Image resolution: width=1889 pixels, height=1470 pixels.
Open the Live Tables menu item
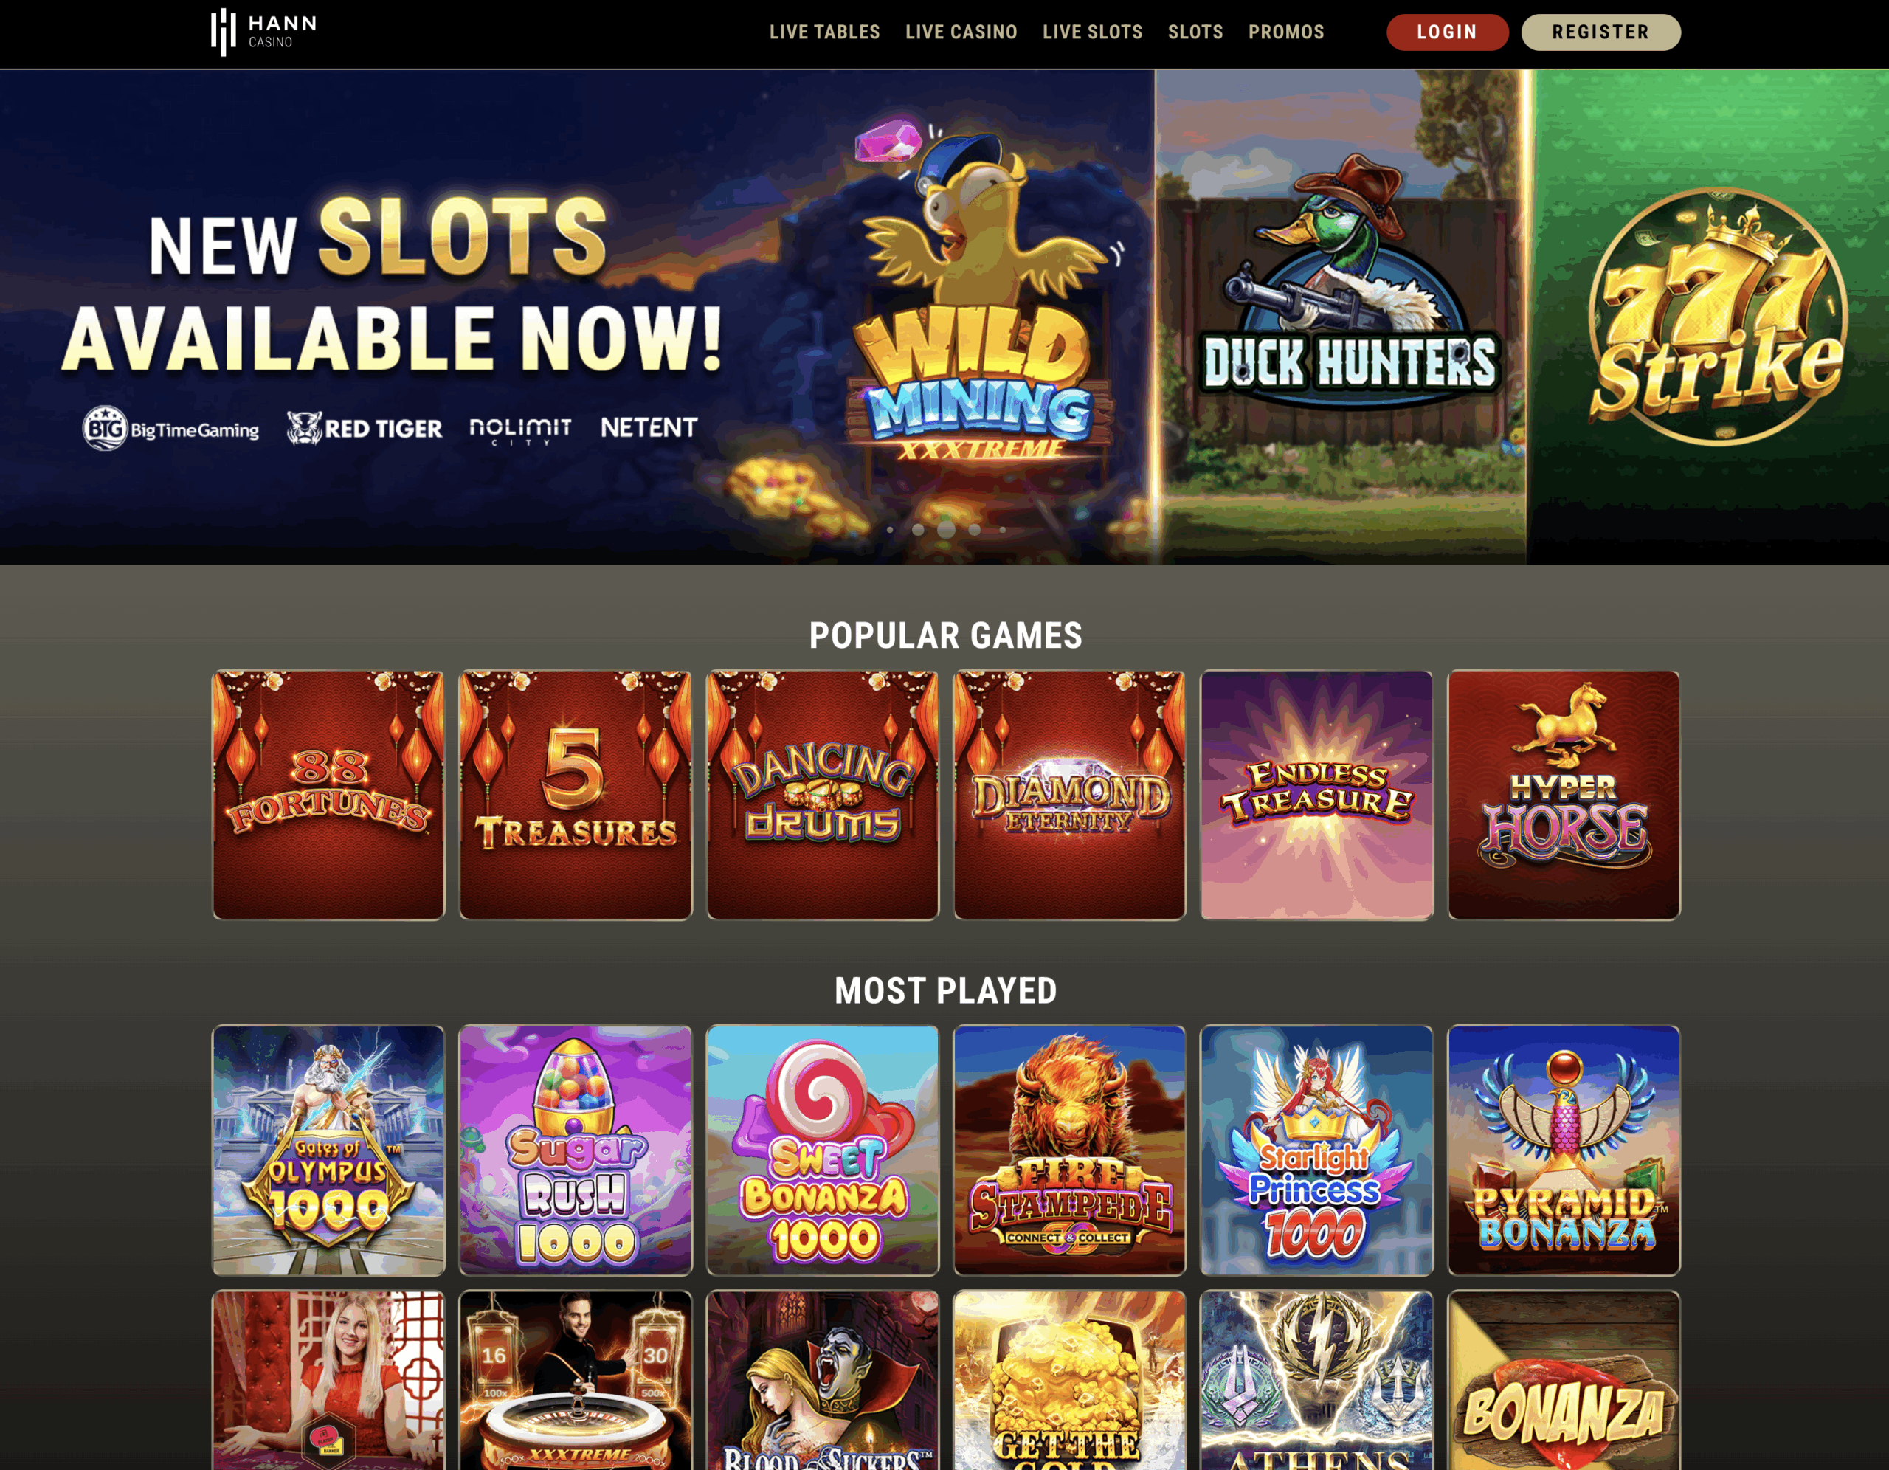pyautogui.click(x=824, y=32)
